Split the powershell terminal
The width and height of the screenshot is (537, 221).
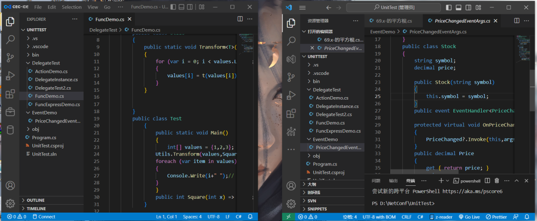coord(487,180)
